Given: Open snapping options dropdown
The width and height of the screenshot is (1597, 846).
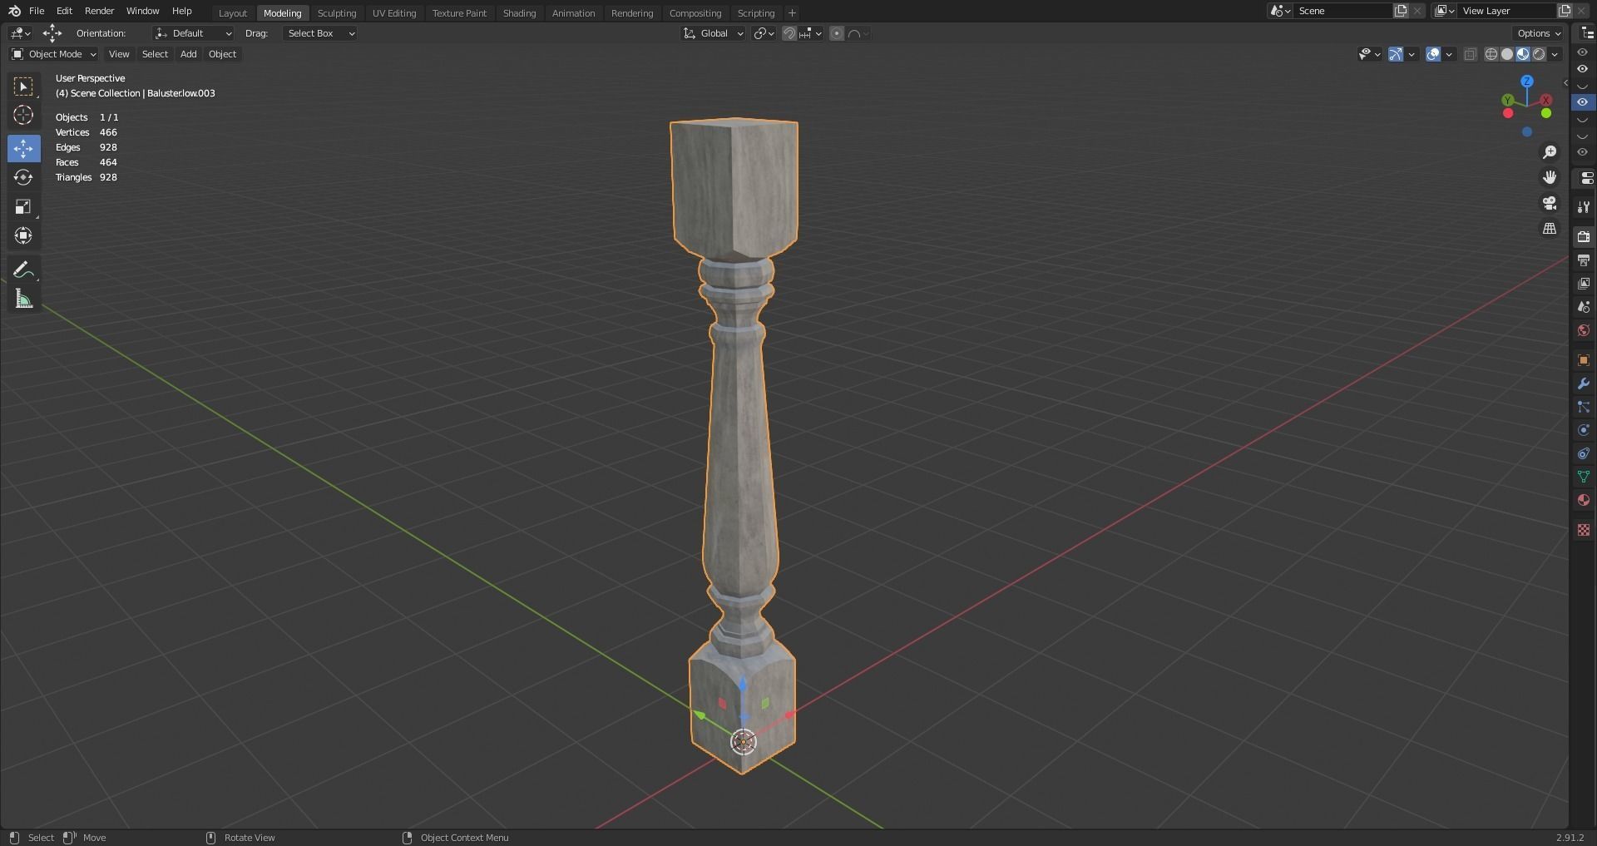Looking at the screenshot, I should (811, 33).
